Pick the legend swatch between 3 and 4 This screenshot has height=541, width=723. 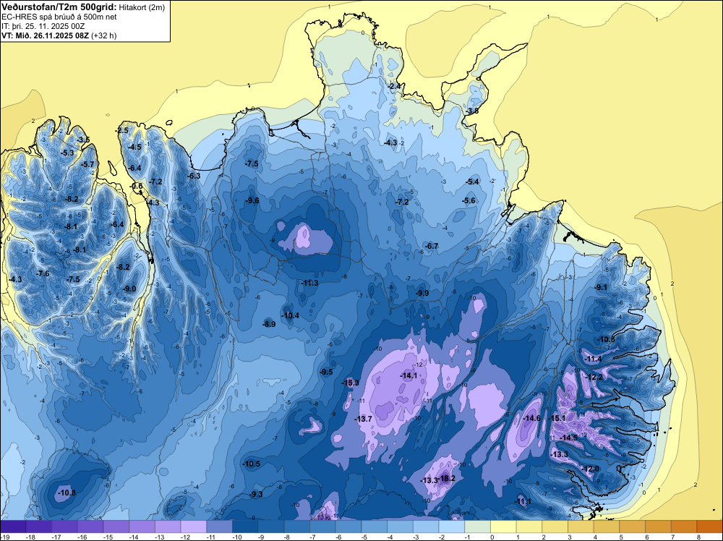pyautogui.click(x=581, y=527)
